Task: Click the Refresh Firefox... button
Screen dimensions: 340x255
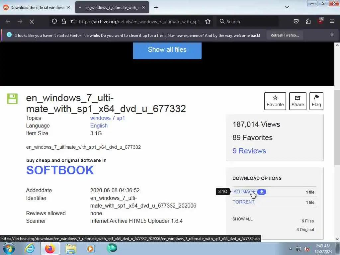Action: [x=285, y=35]
